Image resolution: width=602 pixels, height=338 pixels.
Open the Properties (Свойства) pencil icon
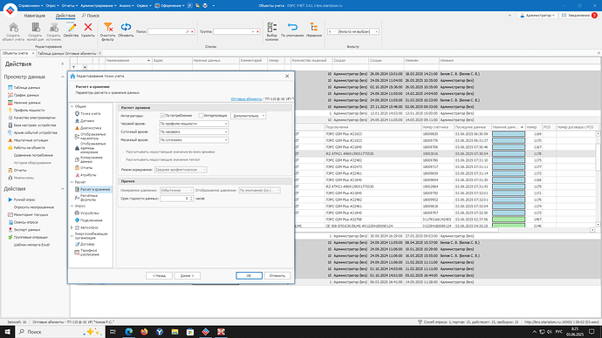tap(71, 27)
